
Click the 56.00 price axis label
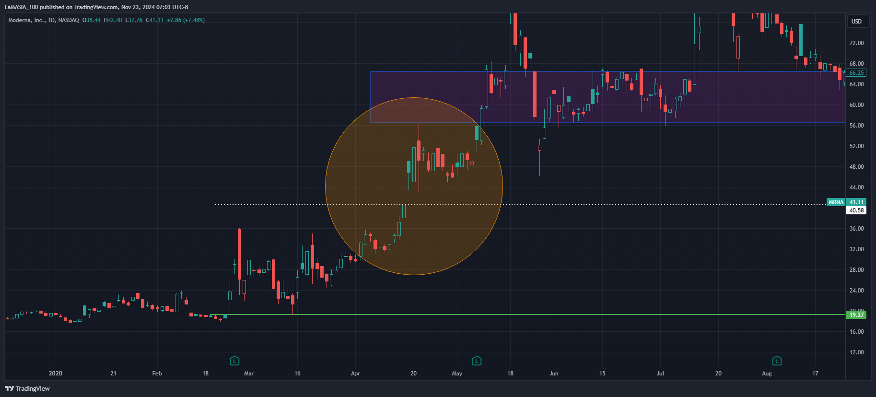856,126
